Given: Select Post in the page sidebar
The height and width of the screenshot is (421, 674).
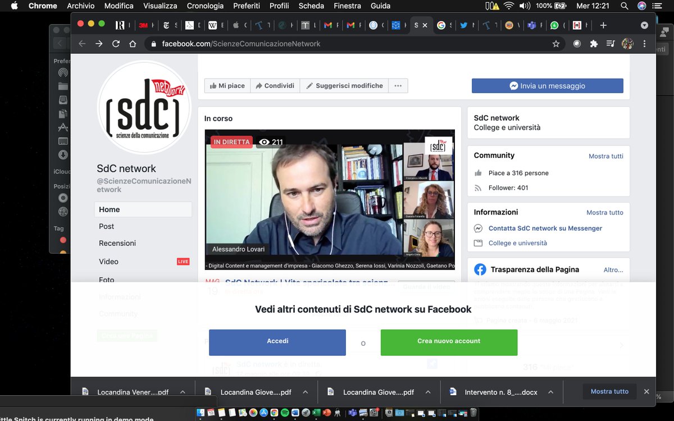Looking at the screenshot, I should (107, 226).
